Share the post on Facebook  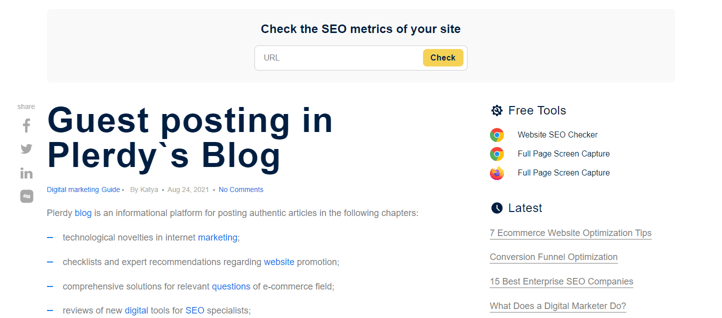coord(26,125)
